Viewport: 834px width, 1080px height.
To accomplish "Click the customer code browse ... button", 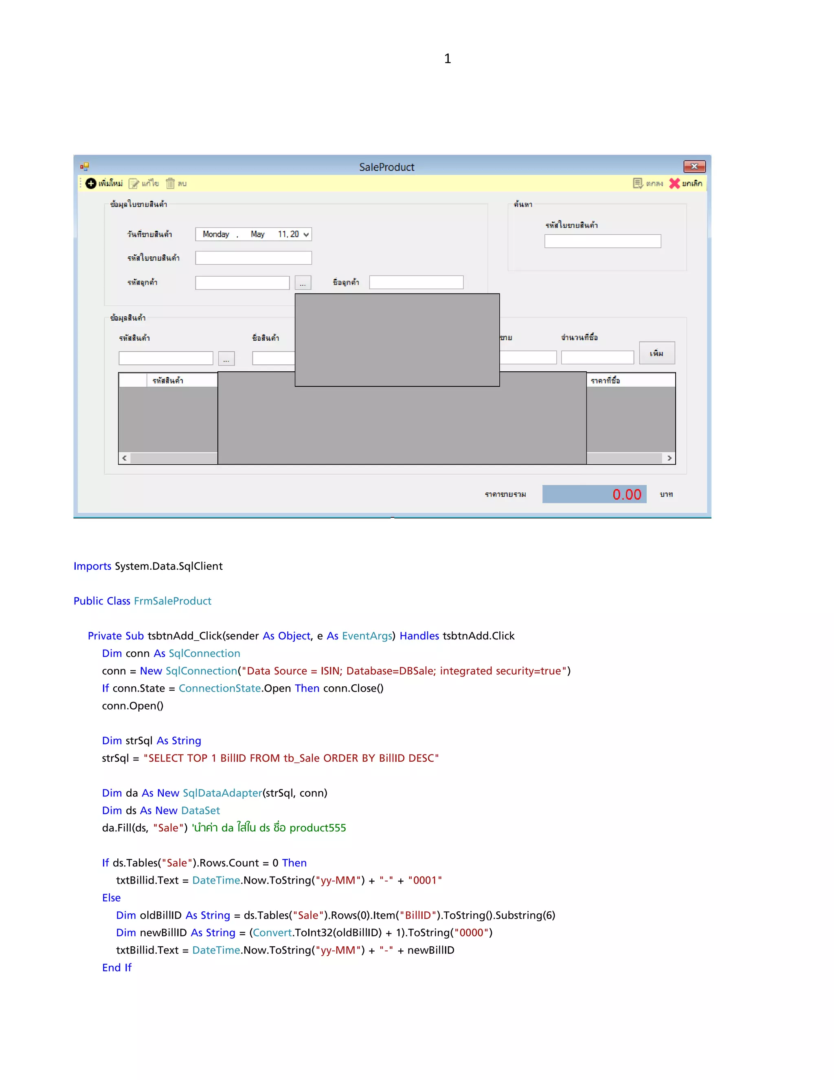I will point(303,283).
